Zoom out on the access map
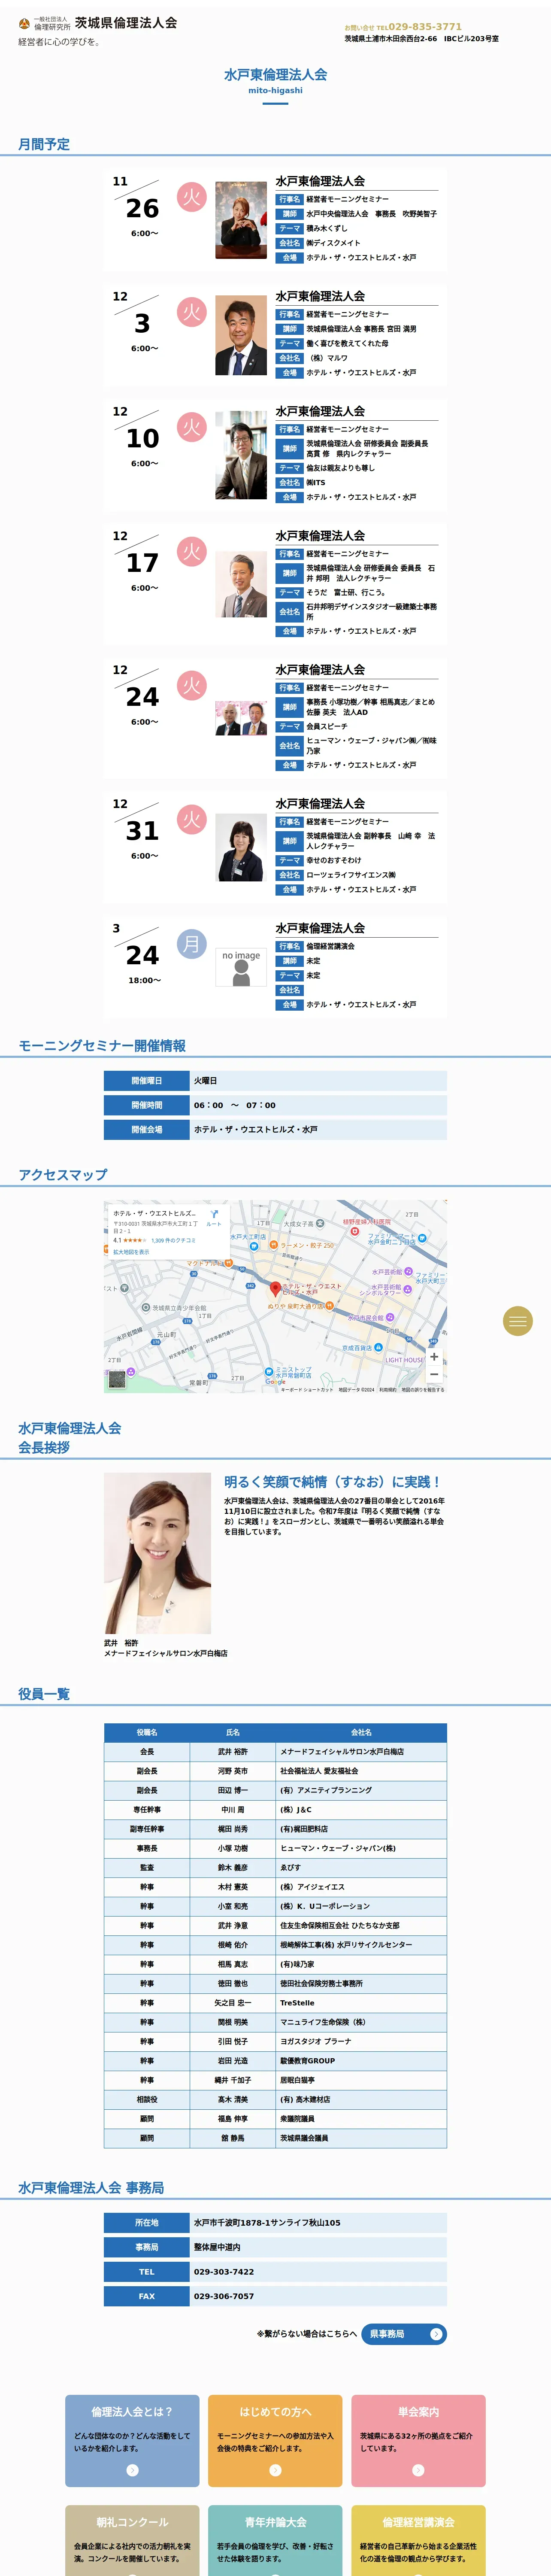The width and height of the screenshot is (551, 2576). tap(434, 1374)
